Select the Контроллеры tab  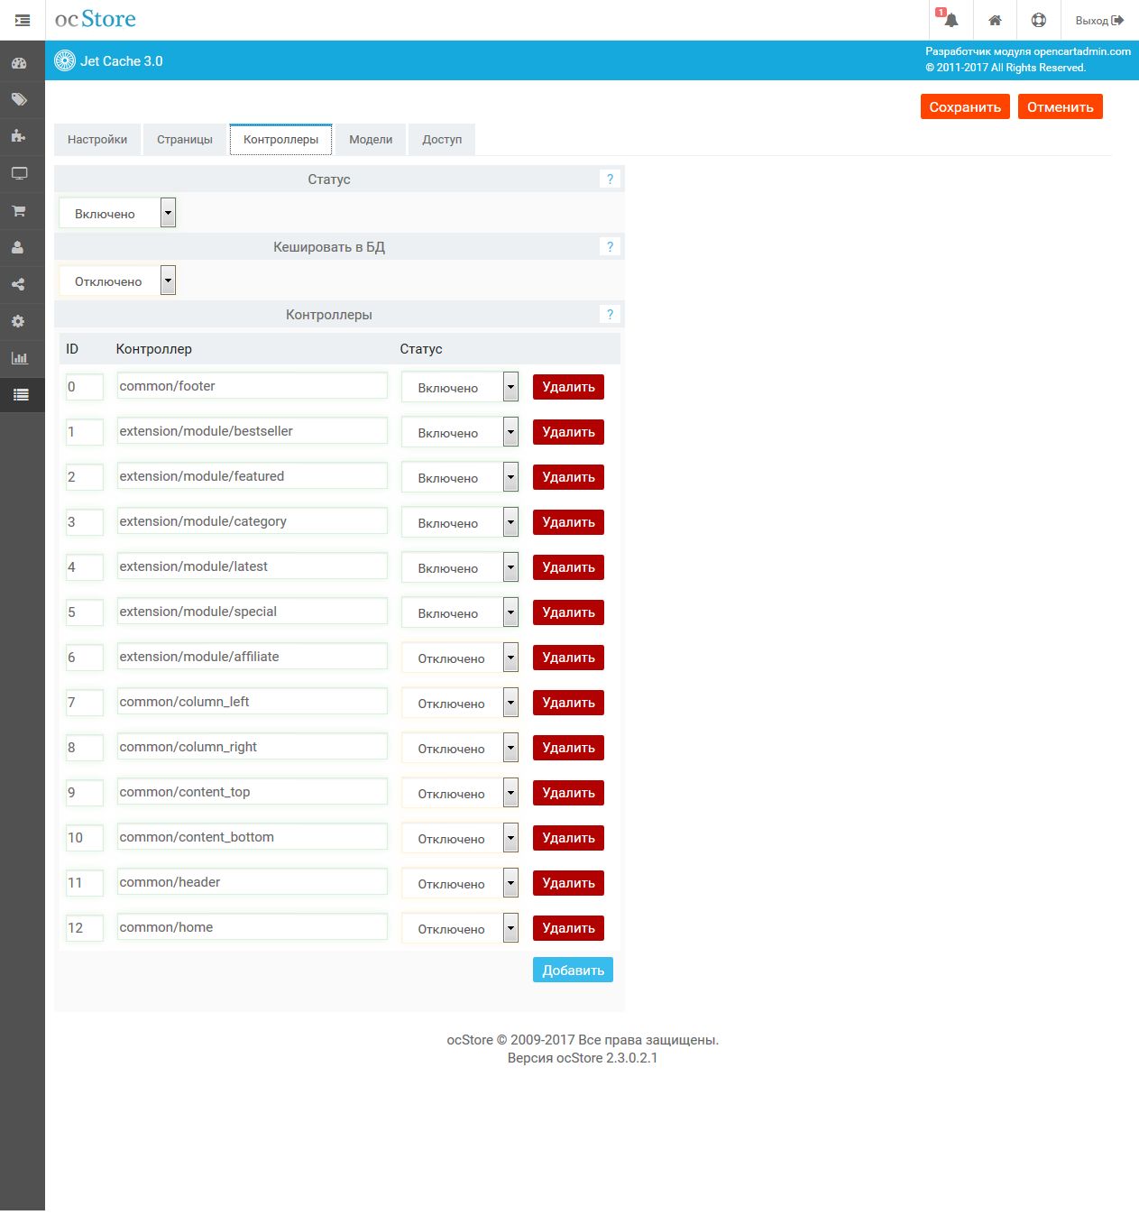click(x=280, y=140)
